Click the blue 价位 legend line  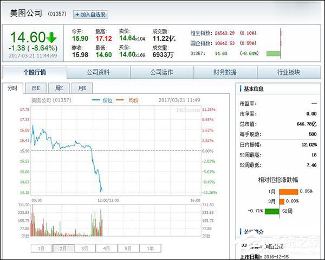click(x=96, y=100)
